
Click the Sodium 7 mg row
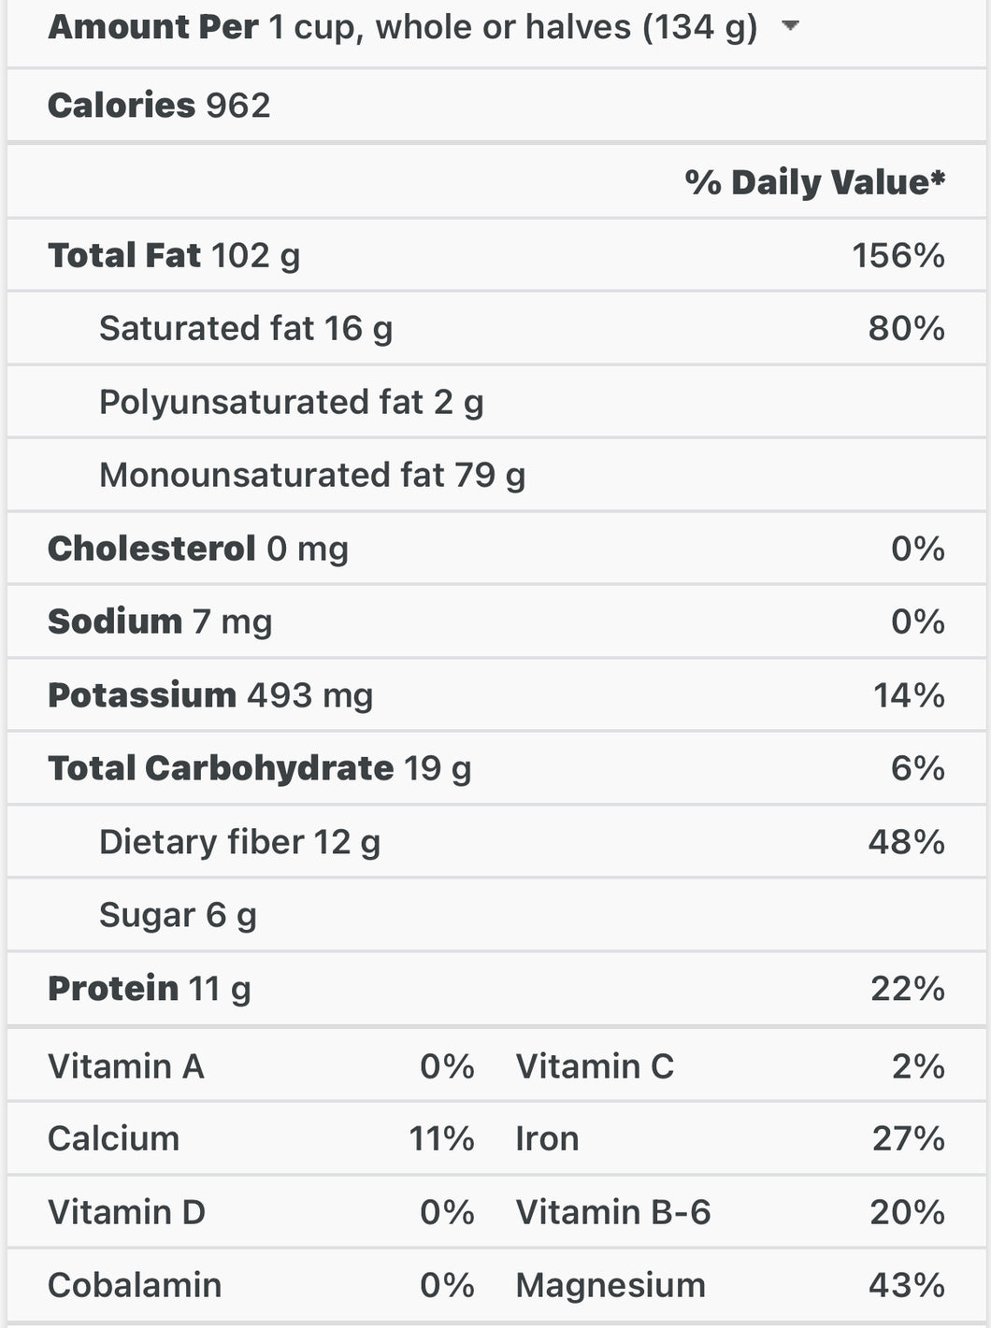(496, 621)
